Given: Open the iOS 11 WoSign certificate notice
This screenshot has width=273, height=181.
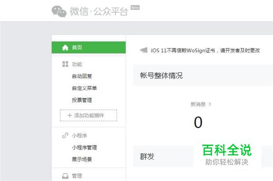Looking at the screenshot, I should 205,50.
